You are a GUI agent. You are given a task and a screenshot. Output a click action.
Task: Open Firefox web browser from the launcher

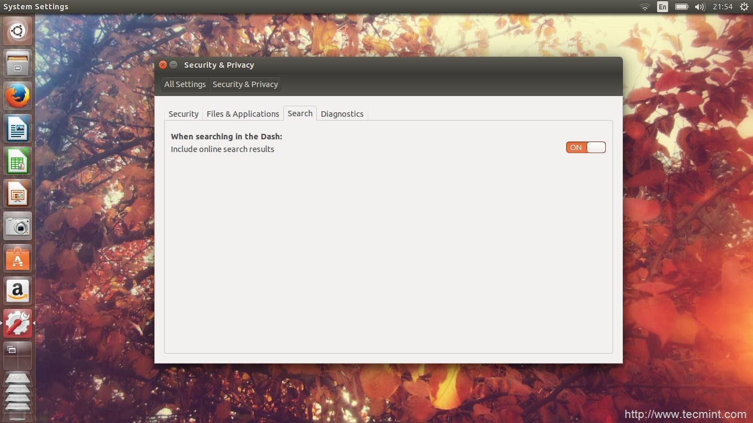pos(18,96)
